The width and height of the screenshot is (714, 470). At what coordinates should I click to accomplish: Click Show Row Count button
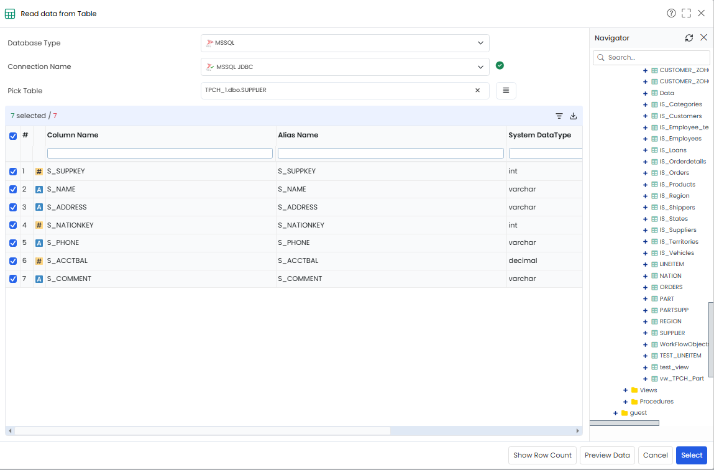click(542, 455)
